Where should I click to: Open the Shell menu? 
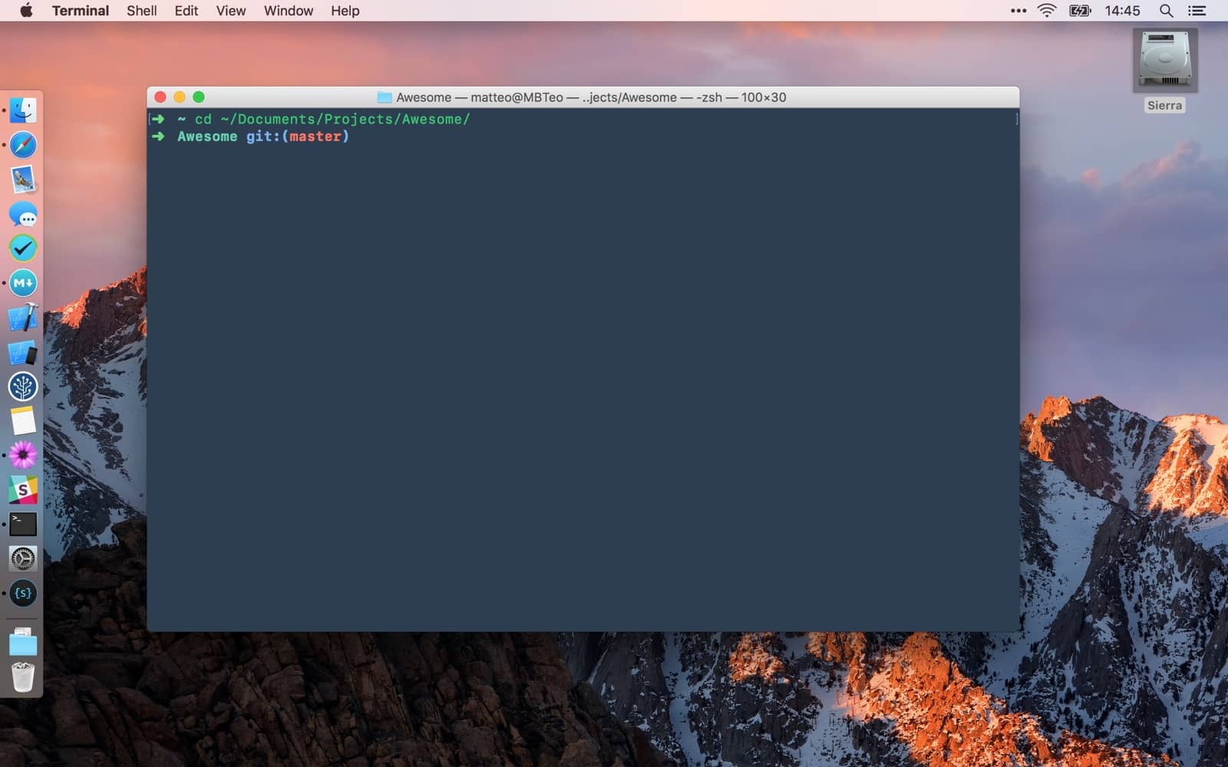point(141,11)
